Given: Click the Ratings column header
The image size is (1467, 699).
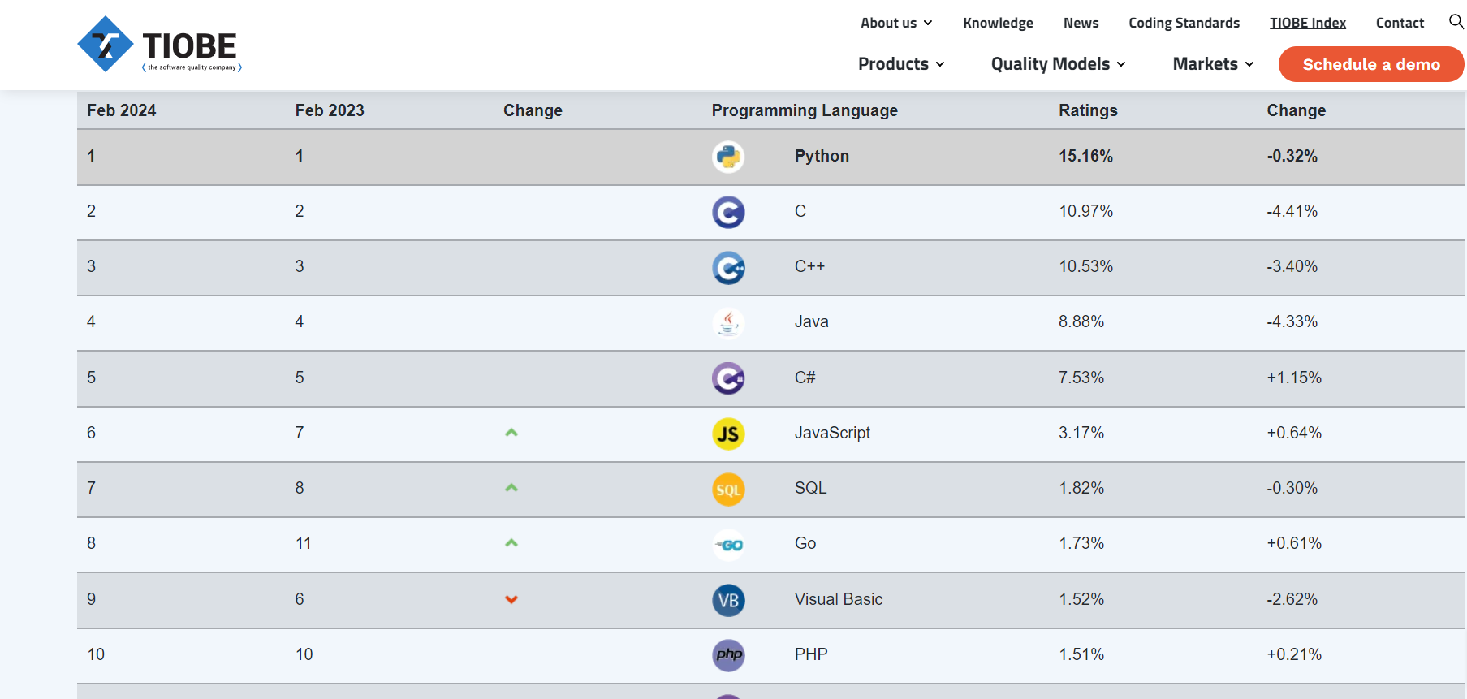Looking at the screenshot, I should [1088, 110].
